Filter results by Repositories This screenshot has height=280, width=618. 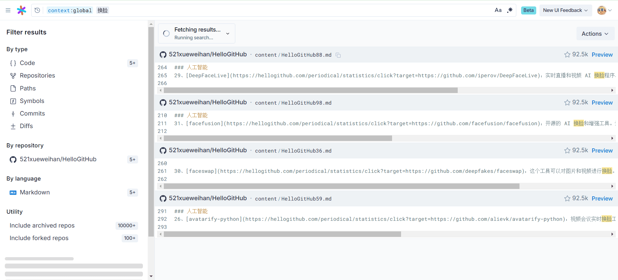tap(74, 76)
